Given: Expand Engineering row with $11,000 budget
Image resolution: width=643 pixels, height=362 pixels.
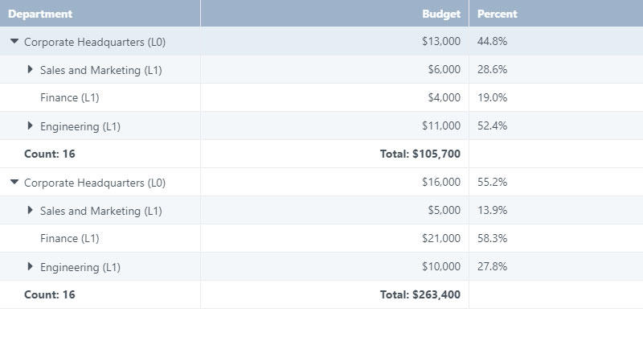Looking at the screenshot, I should coord(31,126).
